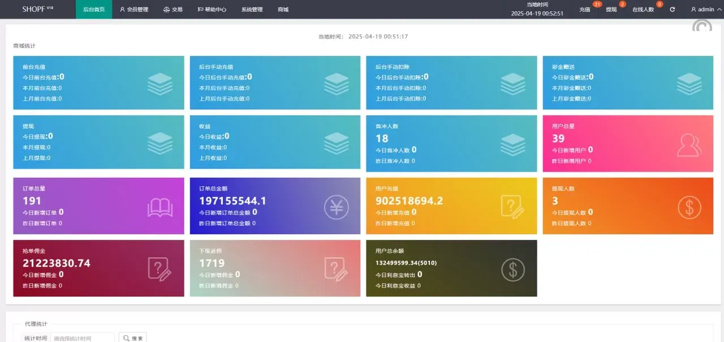724x342 pixels.
Task: Open the admin user dropdown
Action: click(704, 10)
